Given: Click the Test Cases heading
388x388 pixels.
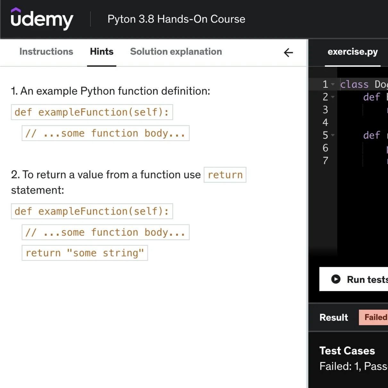Looking at the screenshot, I should (x=347, y=351).
